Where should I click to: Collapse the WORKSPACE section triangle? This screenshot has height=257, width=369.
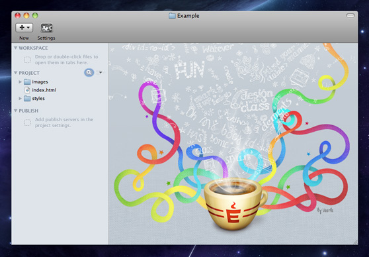15,48
